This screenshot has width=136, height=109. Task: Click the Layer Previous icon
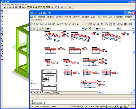[x=90, y=29]
